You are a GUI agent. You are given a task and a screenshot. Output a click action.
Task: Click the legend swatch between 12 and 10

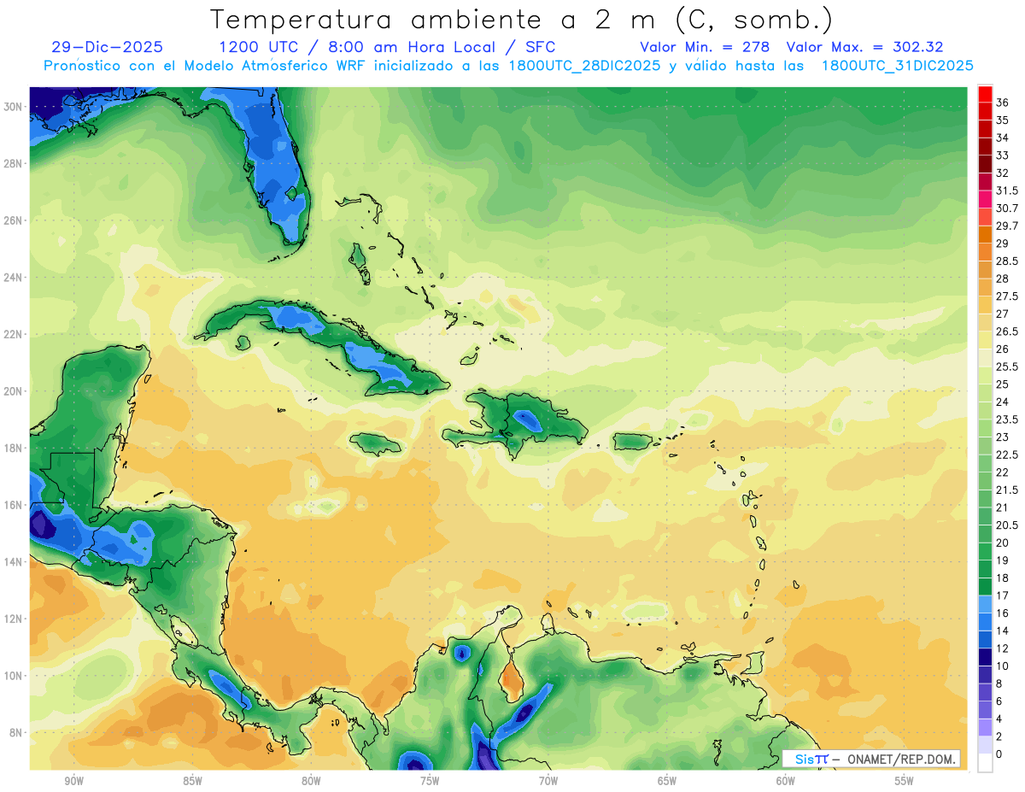point(985,657)
